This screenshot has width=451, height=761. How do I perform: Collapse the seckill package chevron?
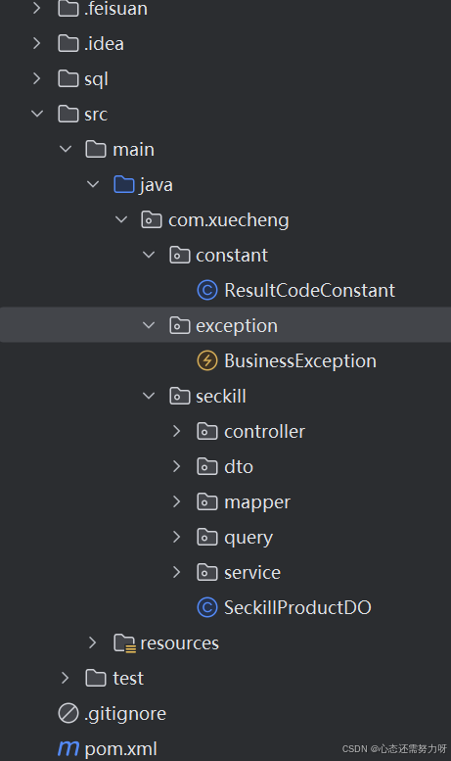tap(149, 396)
